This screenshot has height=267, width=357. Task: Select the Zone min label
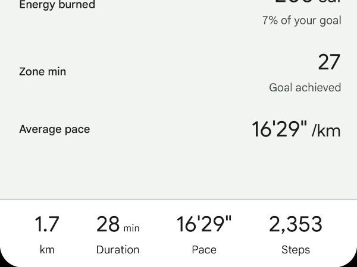click(42, 72)
